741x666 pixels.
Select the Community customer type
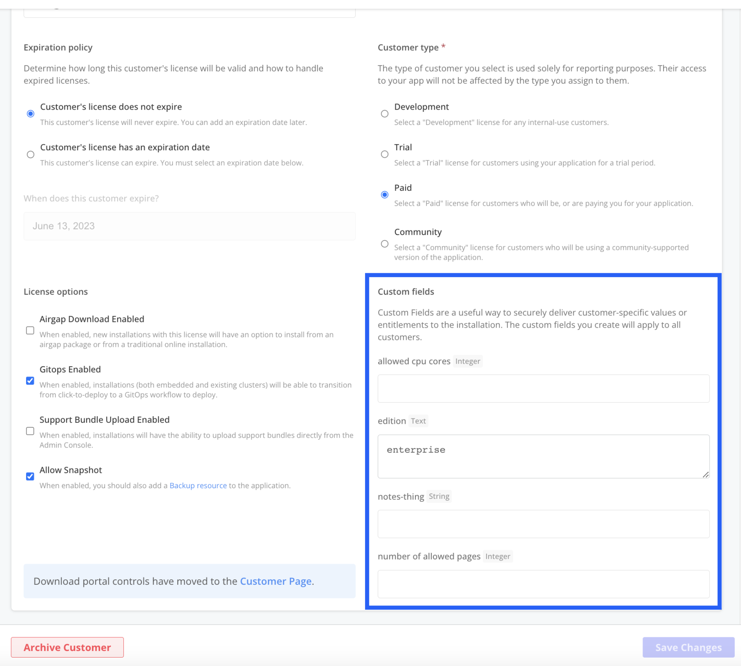[x=385, y=243]
